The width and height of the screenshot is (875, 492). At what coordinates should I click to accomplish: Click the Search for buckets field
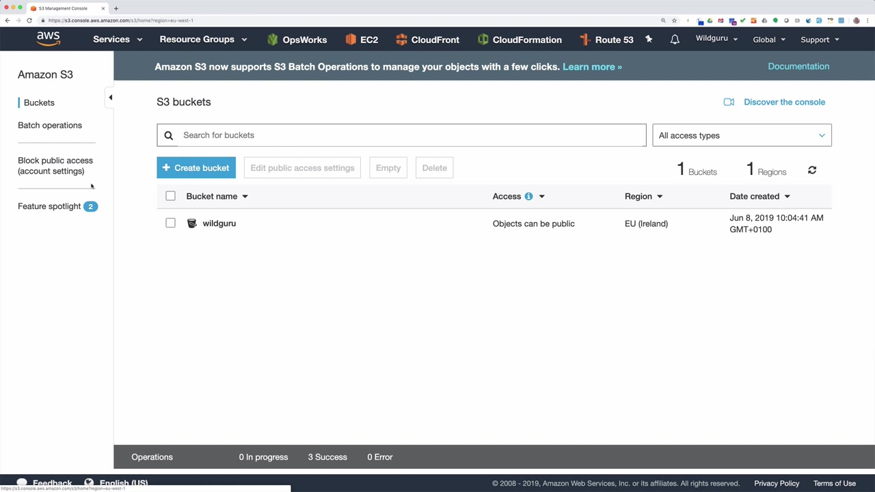point(401,135)
